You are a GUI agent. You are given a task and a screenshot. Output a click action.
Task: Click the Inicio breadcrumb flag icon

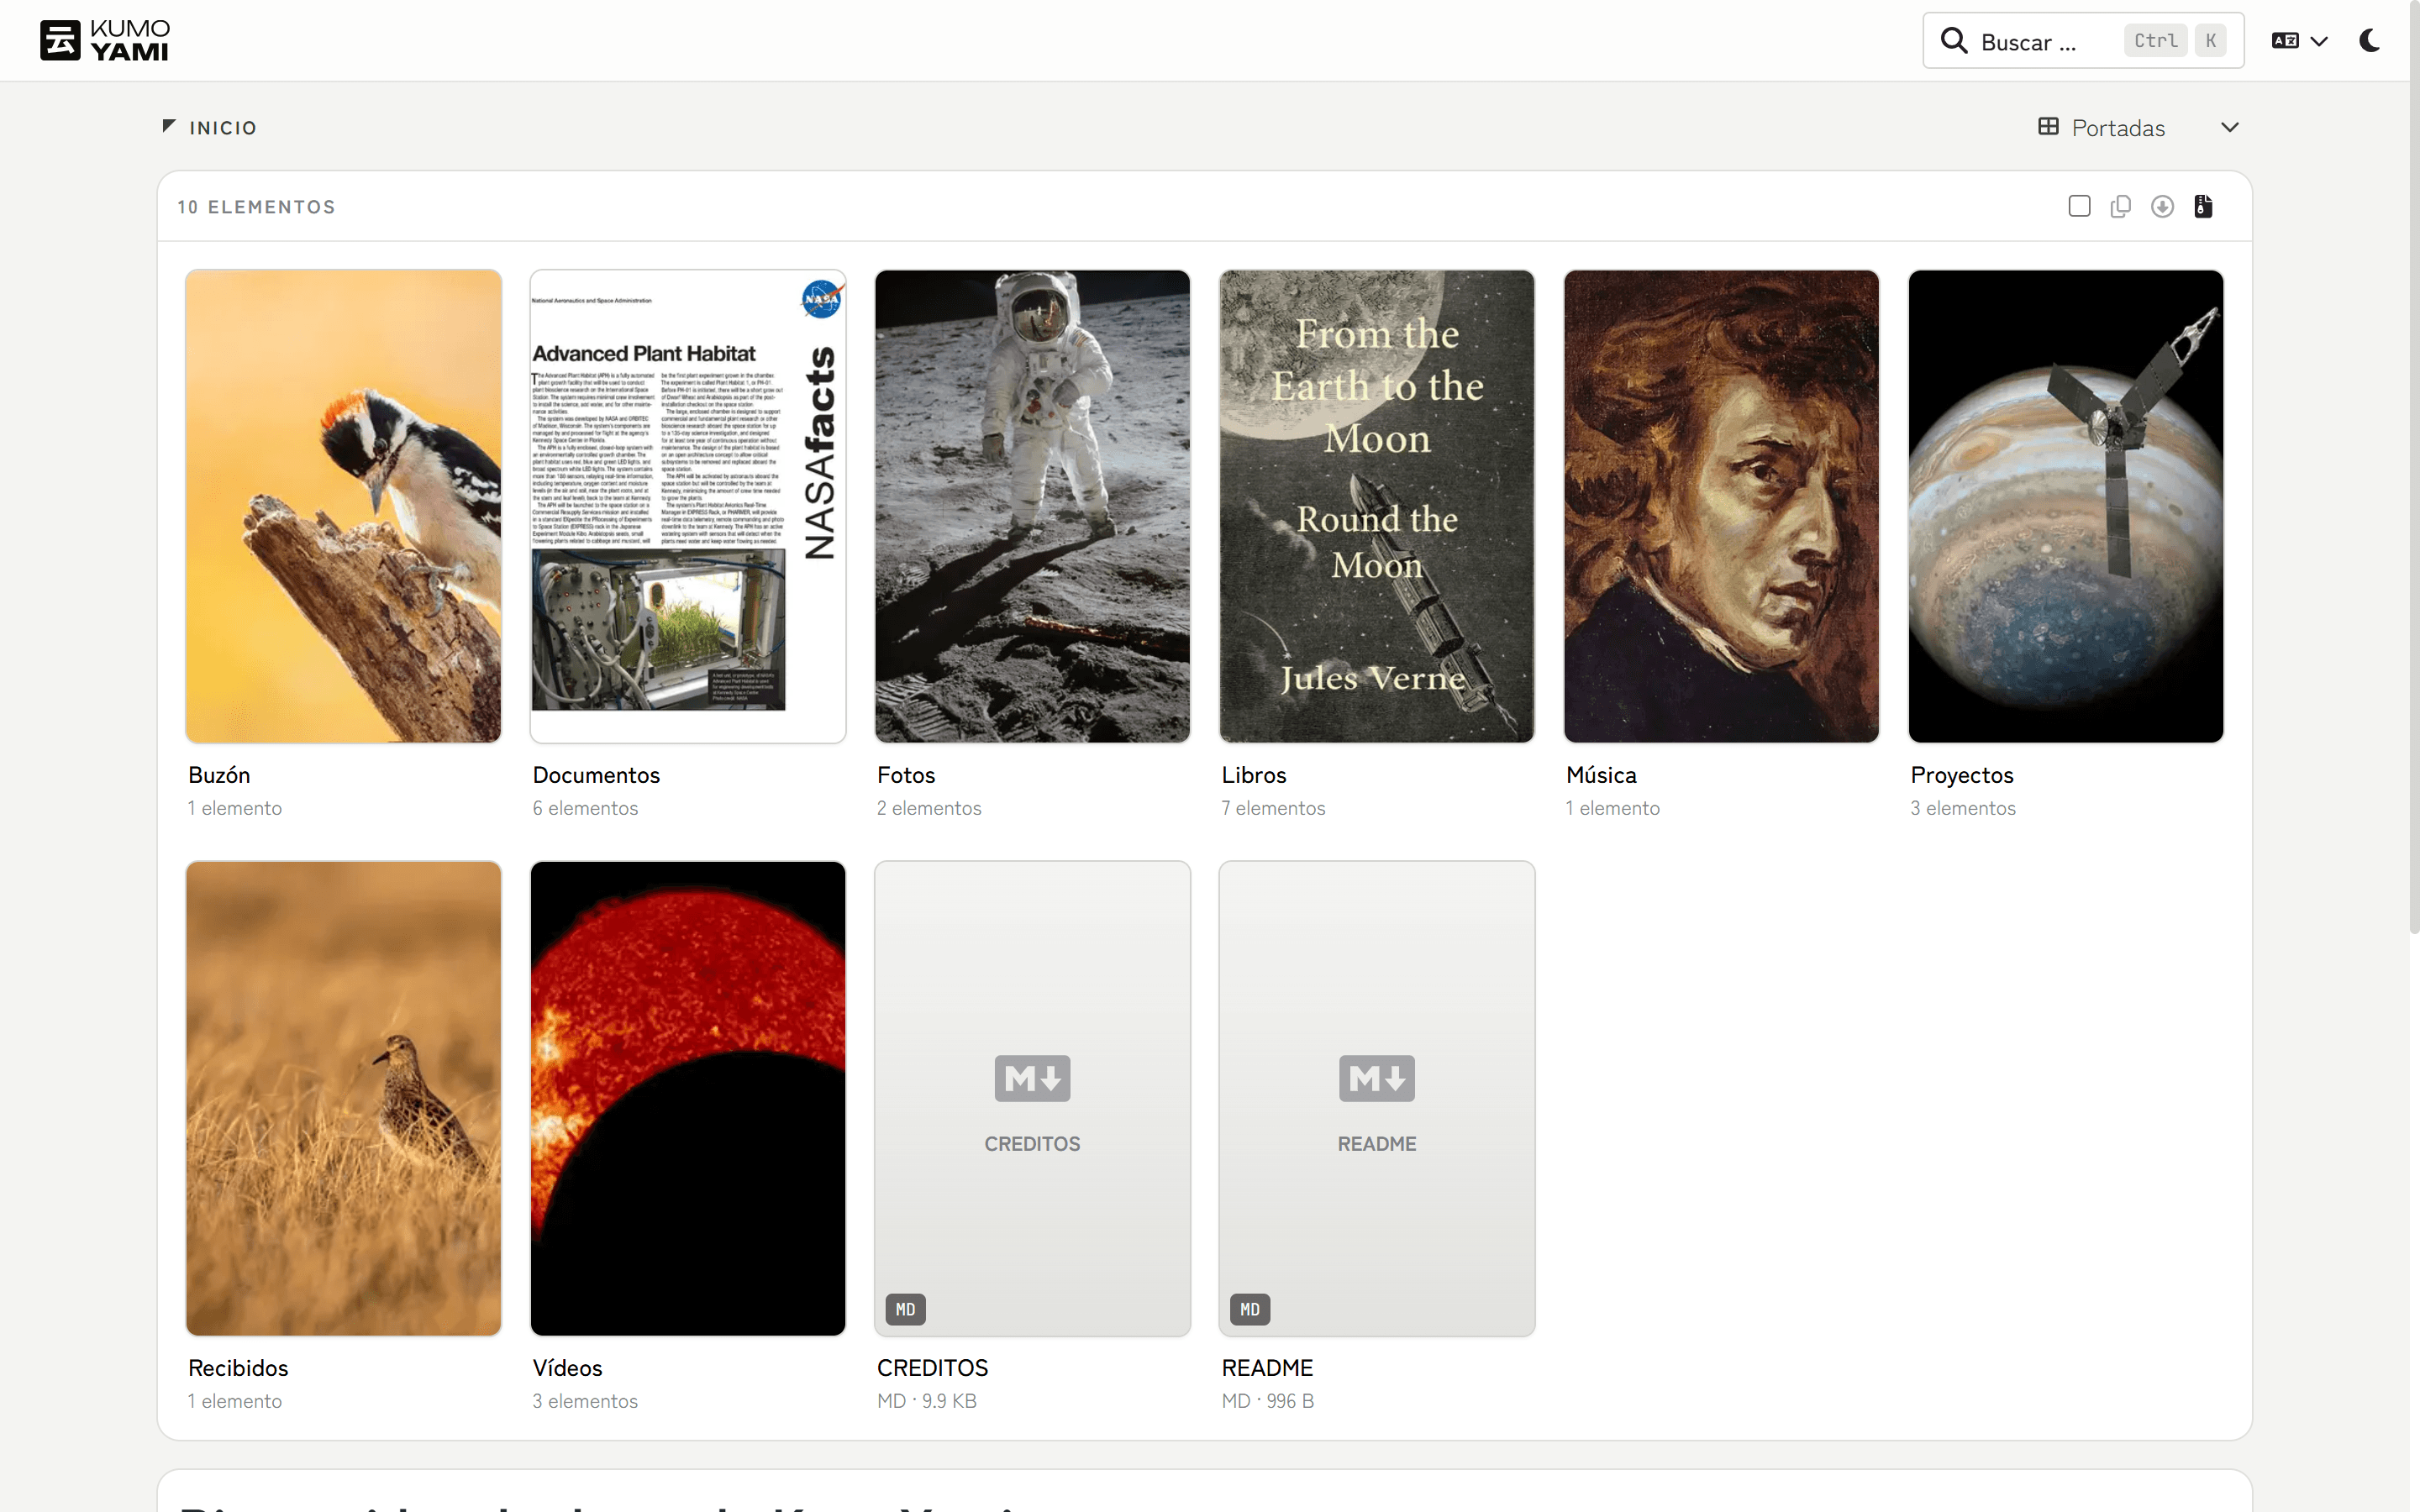pos(169,126)
